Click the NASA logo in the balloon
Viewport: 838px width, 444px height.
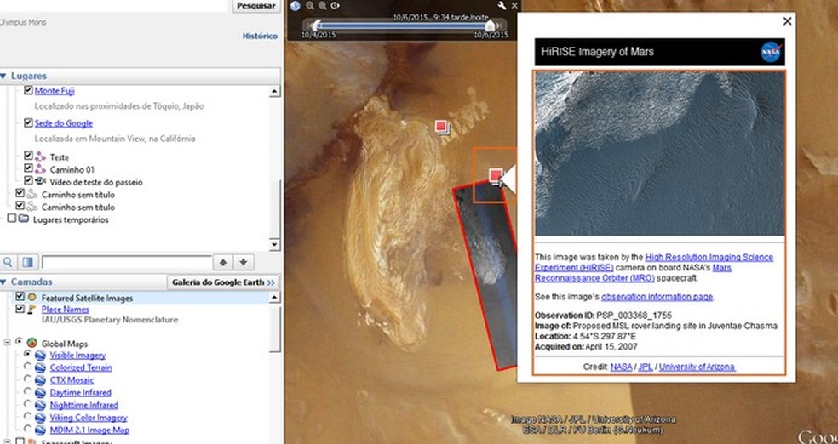(772, 52)
